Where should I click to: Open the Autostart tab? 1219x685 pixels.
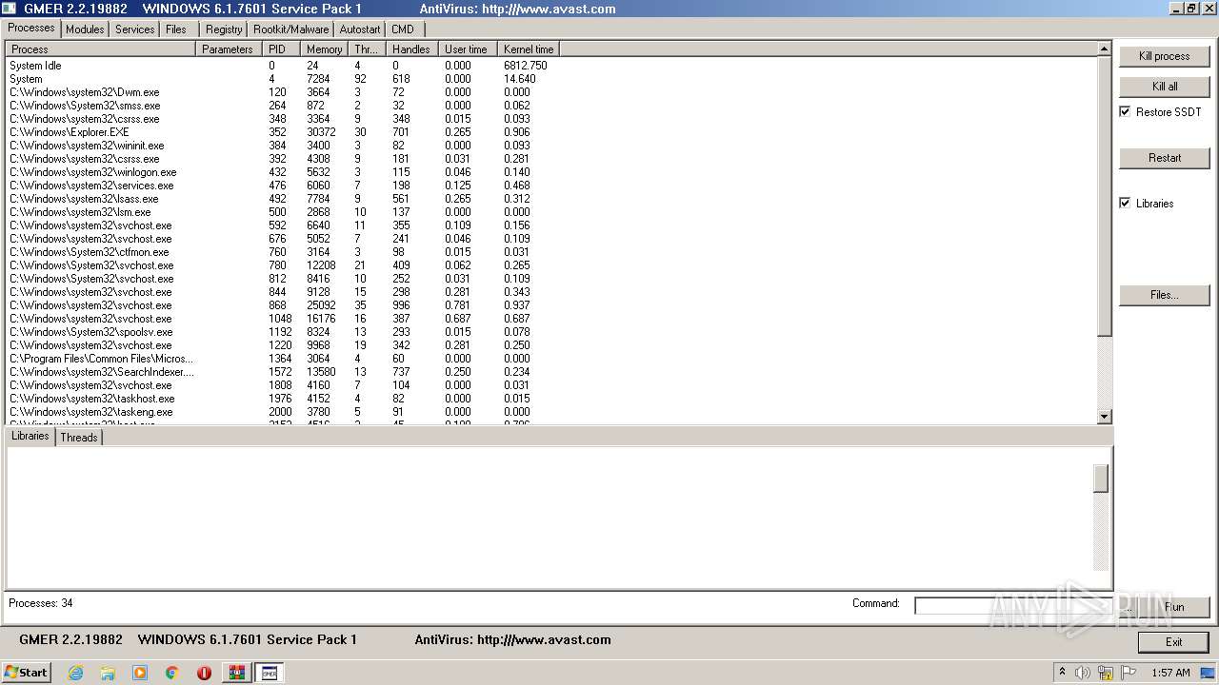pyautogui.click(x=360, y=29)
